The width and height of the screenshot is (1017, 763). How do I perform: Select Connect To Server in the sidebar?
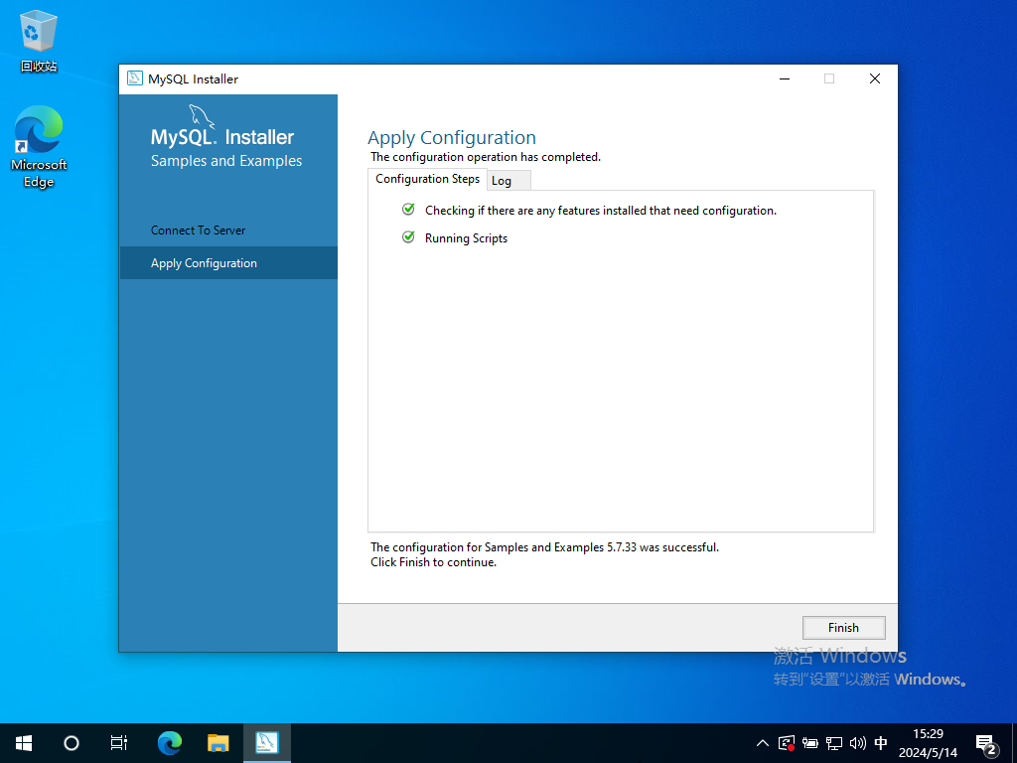(x=199, y=230)
